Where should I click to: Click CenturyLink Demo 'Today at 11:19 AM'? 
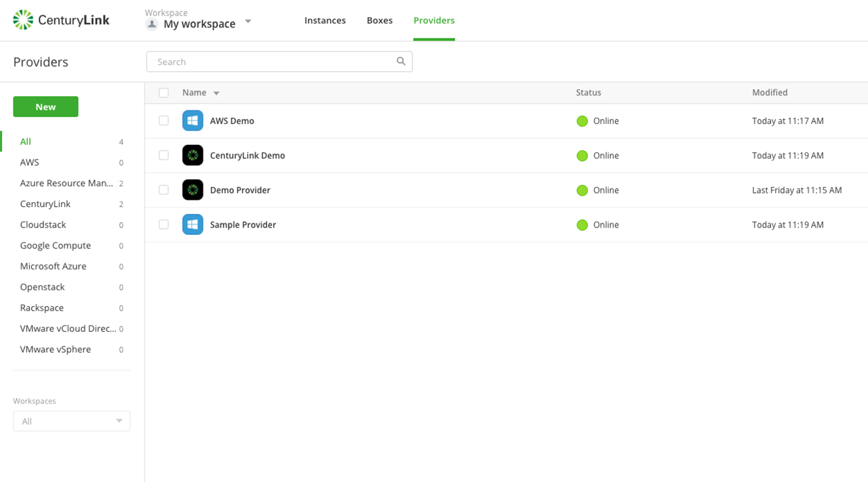(788, 156)
